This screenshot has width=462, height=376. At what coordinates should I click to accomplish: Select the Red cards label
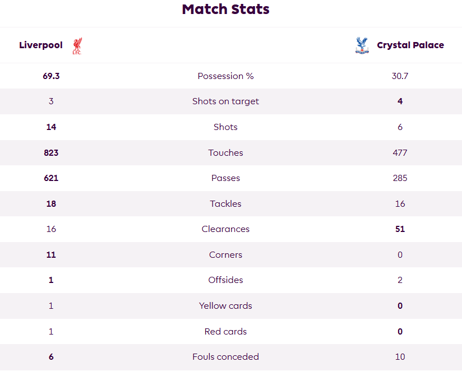tap(226, 332)
